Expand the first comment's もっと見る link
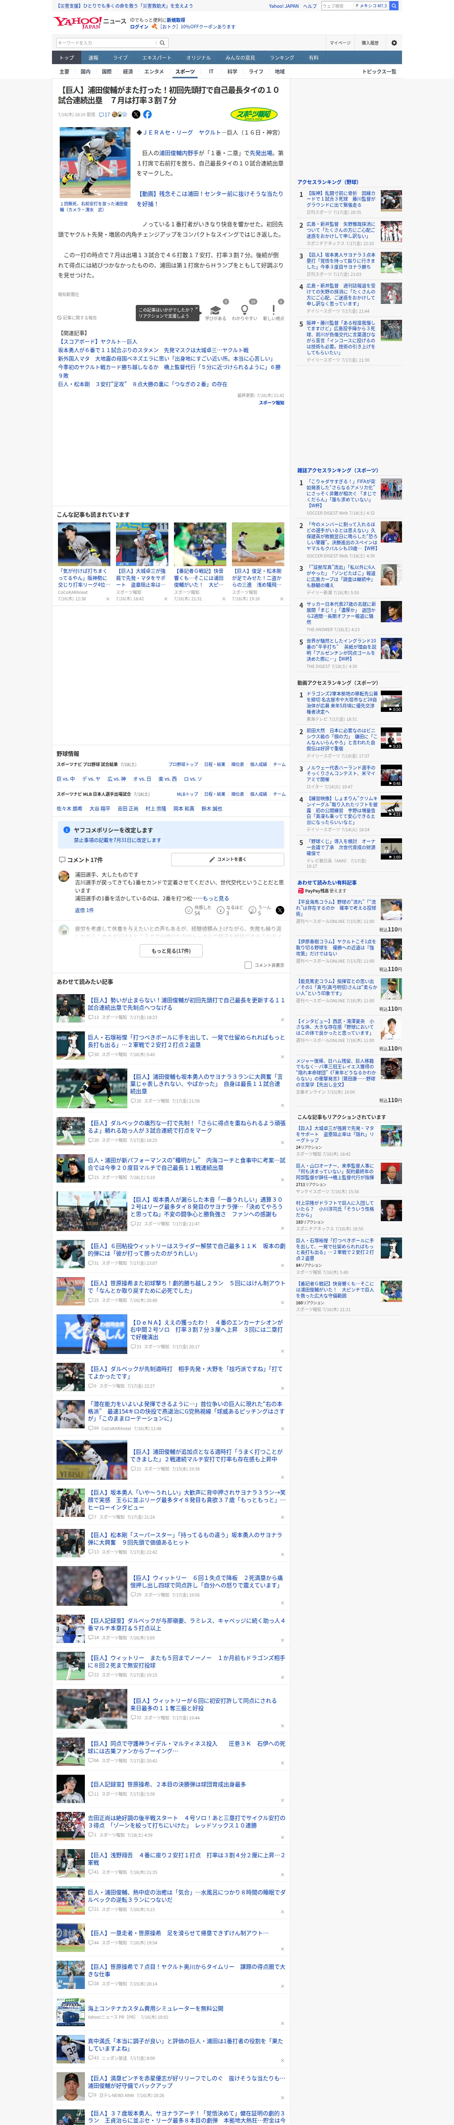This screenshot has height=2125, width=454. click(216, 898)
